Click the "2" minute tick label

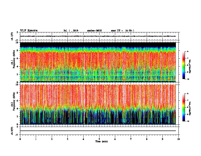point(52,139)
